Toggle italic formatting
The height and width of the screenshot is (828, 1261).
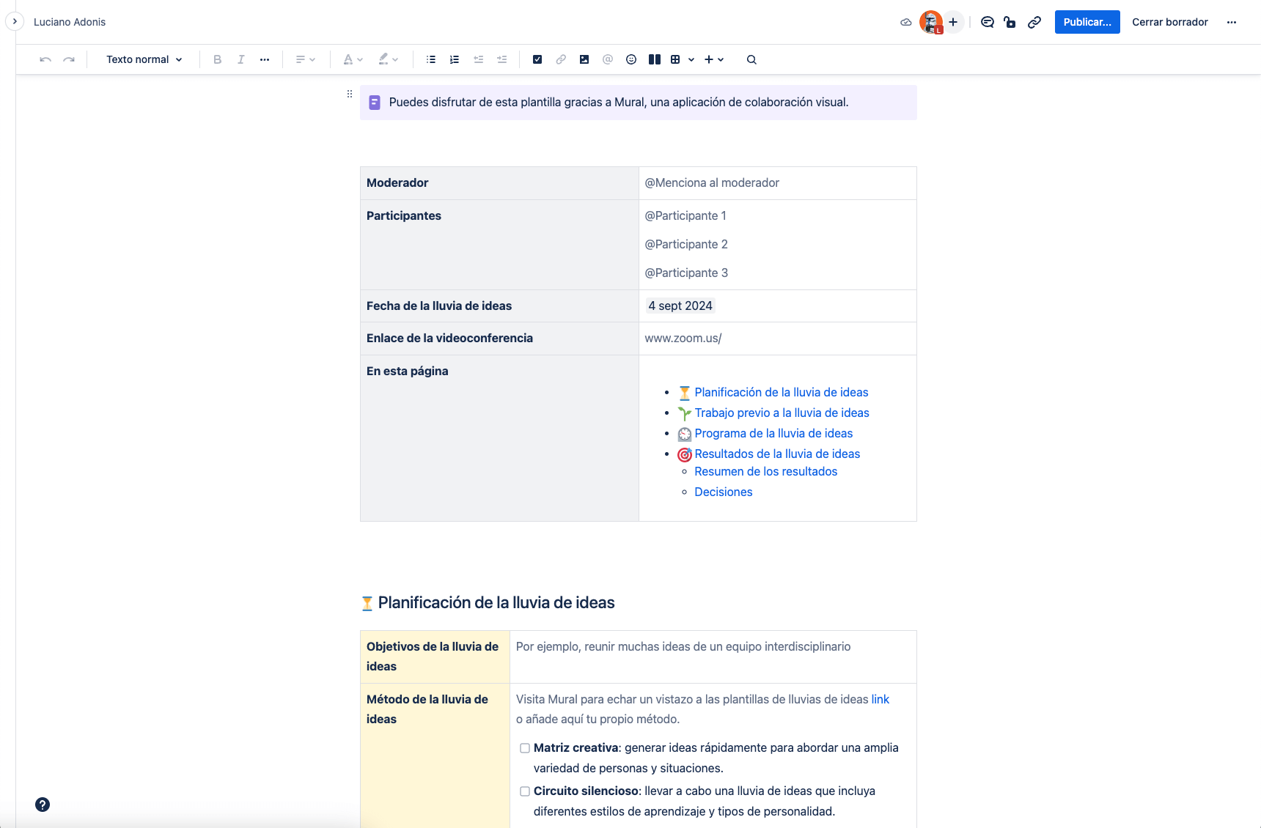[x=240, y=59]
